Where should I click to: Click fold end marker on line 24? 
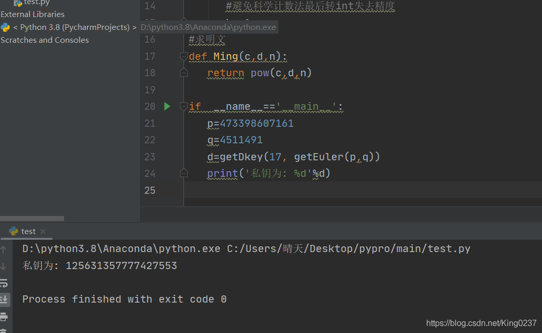tap(183, 173)
